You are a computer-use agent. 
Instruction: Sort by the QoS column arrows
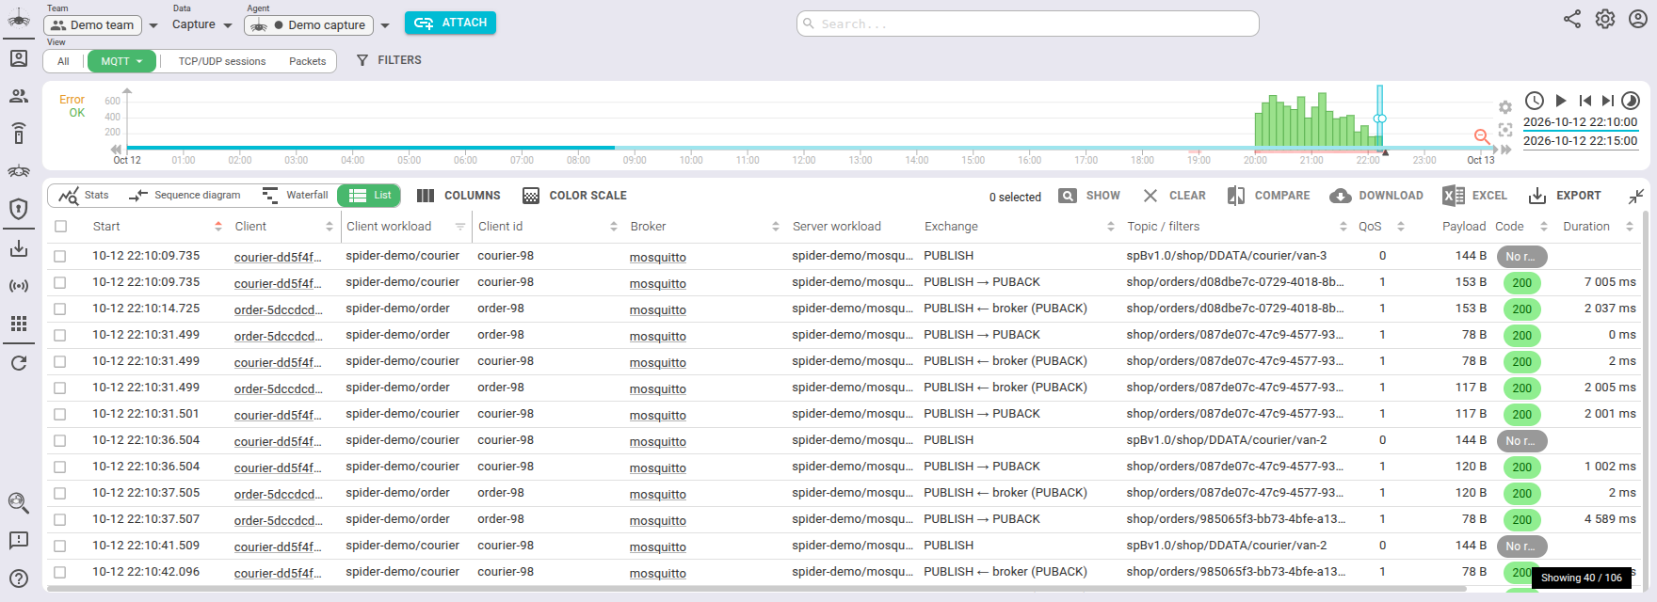pos(1401,227)
